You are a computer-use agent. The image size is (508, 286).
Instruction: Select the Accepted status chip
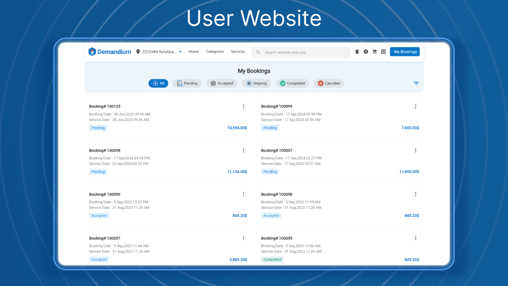[221, 83]
